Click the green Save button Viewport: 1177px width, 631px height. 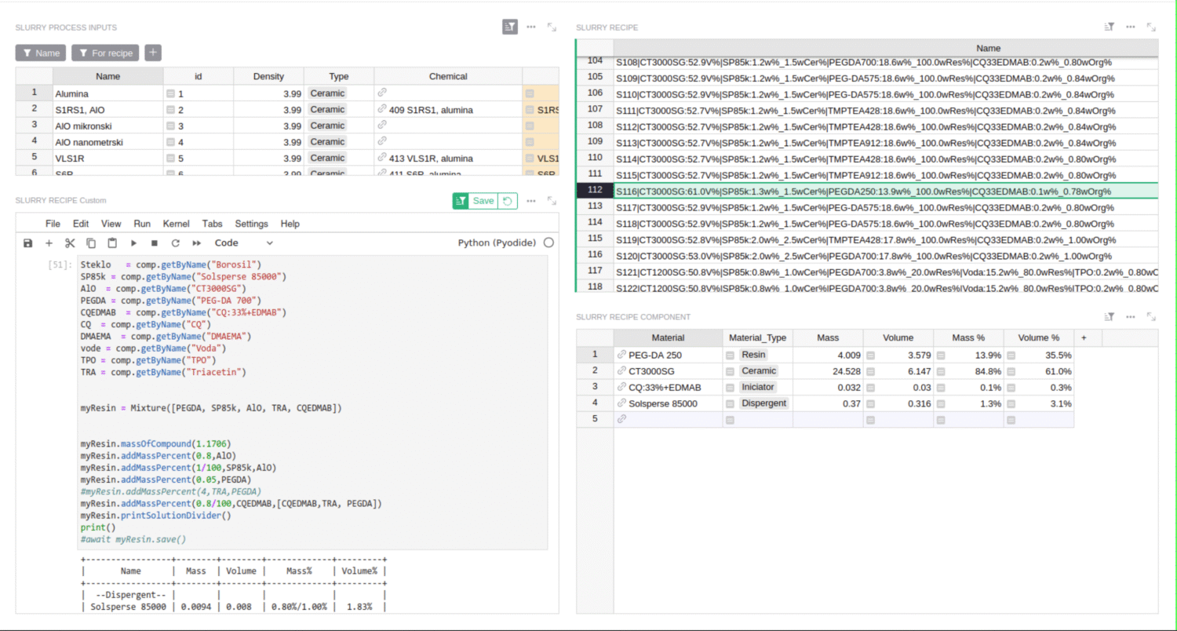(483, 201)
